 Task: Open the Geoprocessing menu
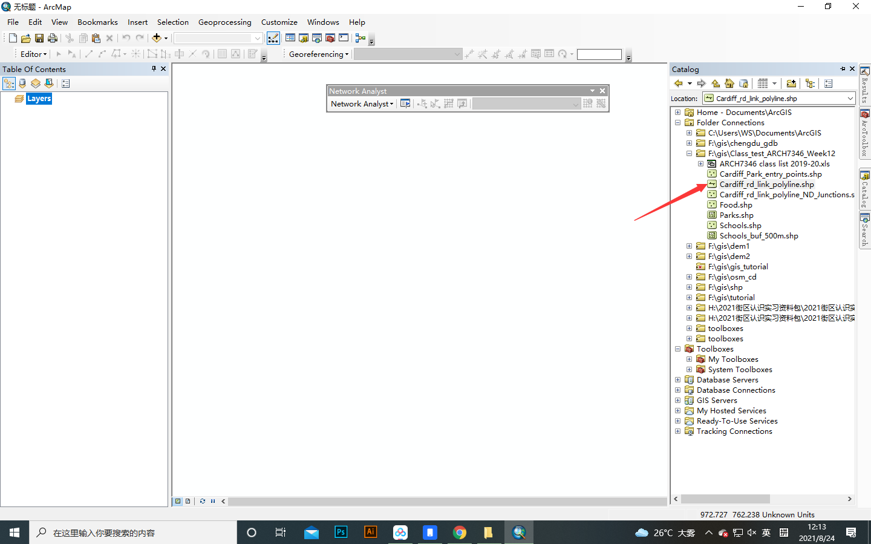click(x=225, y=22)
